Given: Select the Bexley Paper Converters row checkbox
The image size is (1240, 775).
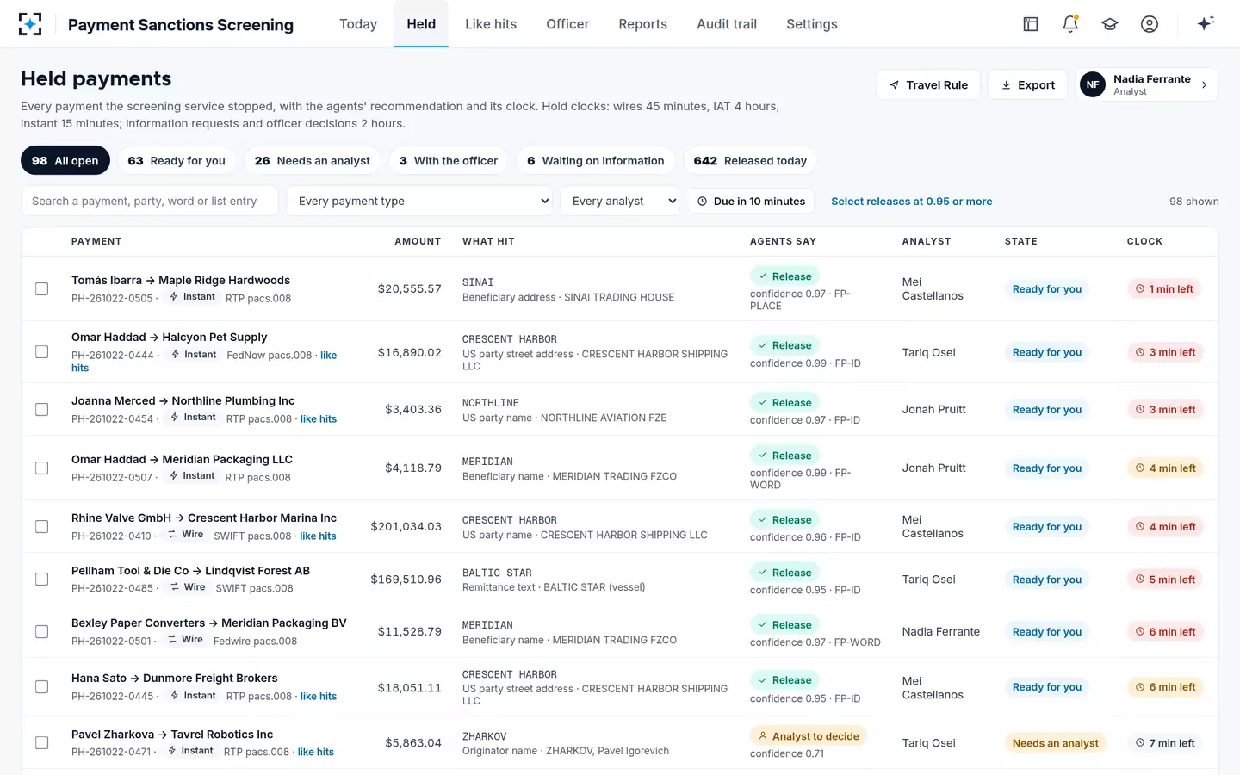Looking at the screenshot, I should (x=41, y=632).
